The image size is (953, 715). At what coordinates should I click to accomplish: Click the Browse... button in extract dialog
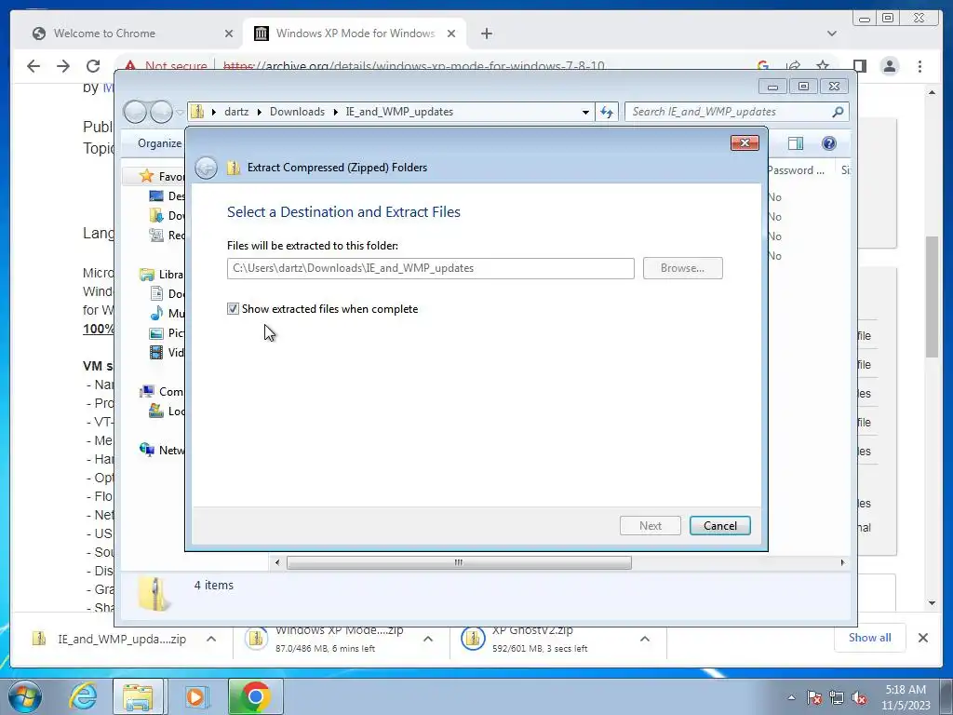pyautogui.click(x=682, y=268)
